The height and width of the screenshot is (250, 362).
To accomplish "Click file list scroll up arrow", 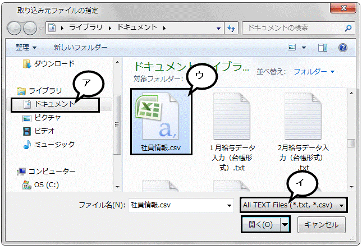I will tap(351, 94).
